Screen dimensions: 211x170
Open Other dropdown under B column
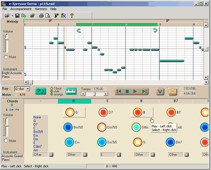coord(153,155)
